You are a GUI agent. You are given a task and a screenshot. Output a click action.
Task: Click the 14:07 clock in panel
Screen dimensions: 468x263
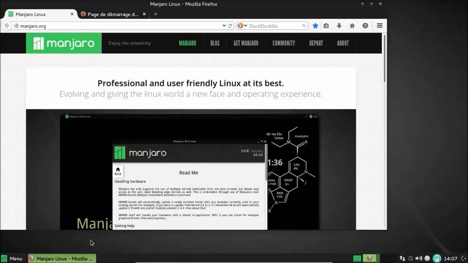(450, 259)
